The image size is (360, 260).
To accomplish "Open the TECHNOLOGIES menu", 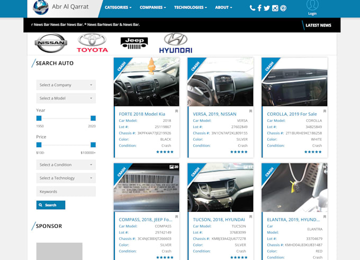I will click(191, 7).
